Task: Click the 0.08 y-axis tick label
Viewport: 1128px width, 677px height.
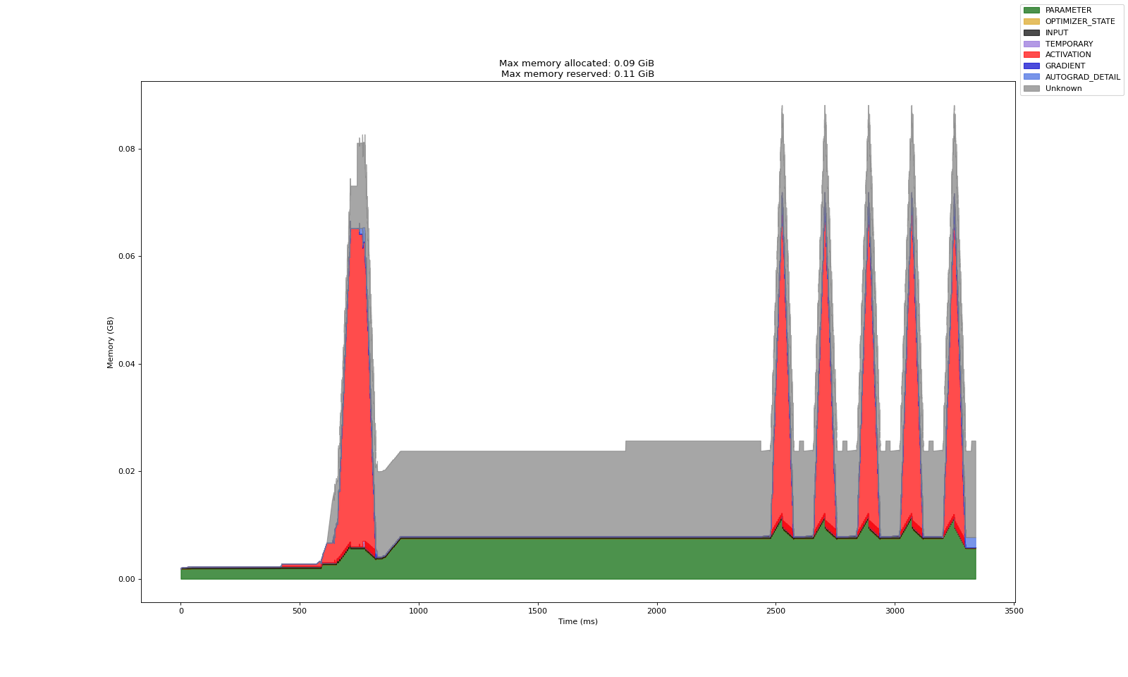Action: pos(127,149)
